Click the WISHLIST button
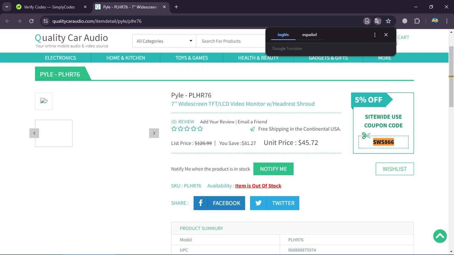Image resolution: width=454 pixels, height=255 pixels. click(395, 169)
